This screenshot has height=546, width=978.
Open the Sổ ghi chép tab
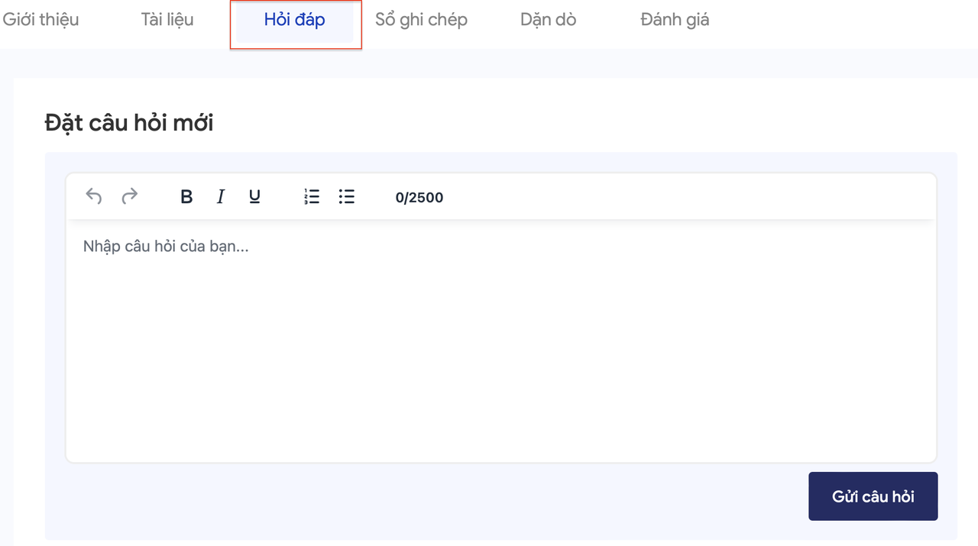click(x=421, y=20)
